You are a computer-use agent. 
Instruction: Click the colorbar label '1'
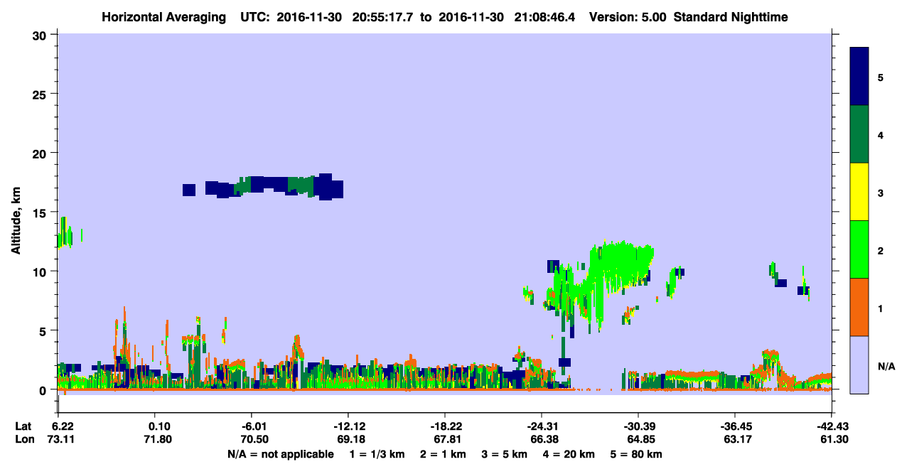(x=880, y=308)
